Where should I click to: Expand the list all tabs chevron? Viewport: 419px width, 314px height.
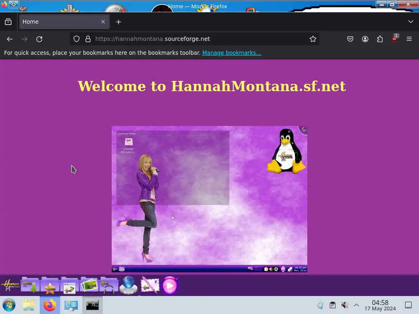[x=411, y=22]
